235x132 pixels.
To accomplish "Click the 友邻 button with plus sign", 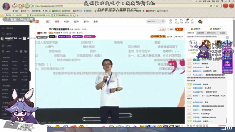I will (162, 29).
